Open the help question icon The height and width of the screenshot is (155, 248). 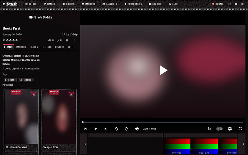coord(242,4)
